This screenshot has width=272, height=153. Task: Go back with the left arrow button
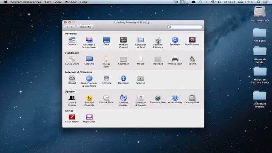click(x=67, y=27)
